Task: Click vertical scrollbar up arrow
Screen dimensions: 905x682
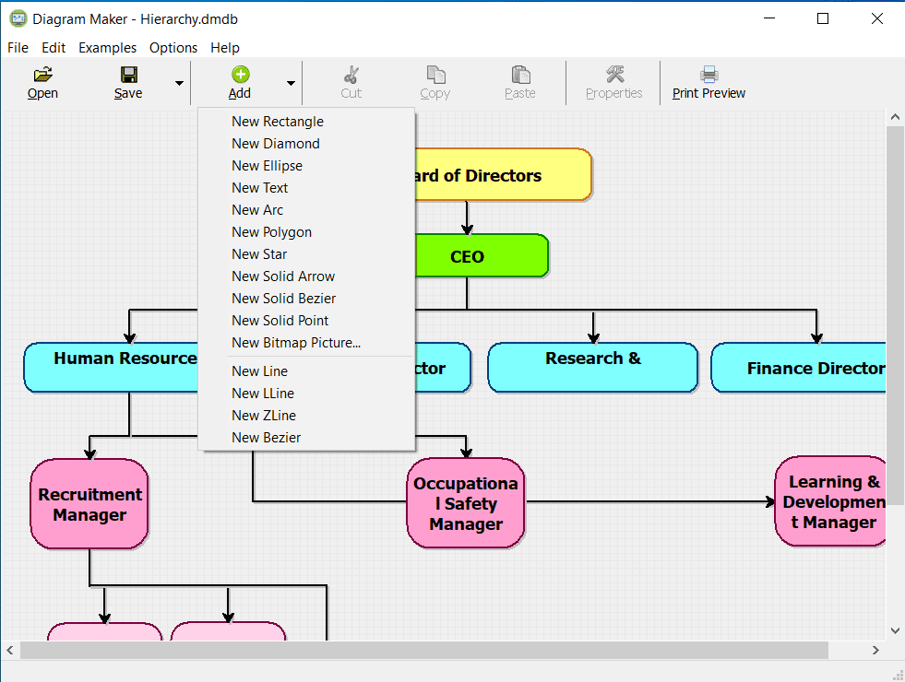Action: (895, 117)
